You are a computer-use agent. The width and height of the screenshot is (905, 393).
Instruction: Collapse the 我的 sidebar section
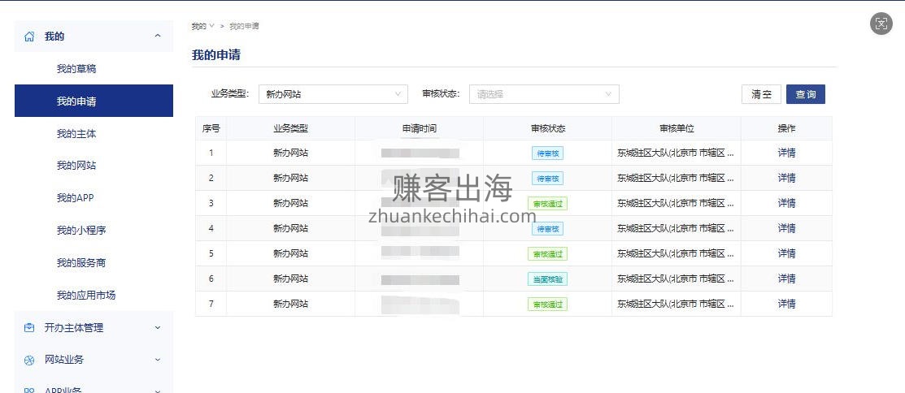pyautogui.click(x=158, y=37)
